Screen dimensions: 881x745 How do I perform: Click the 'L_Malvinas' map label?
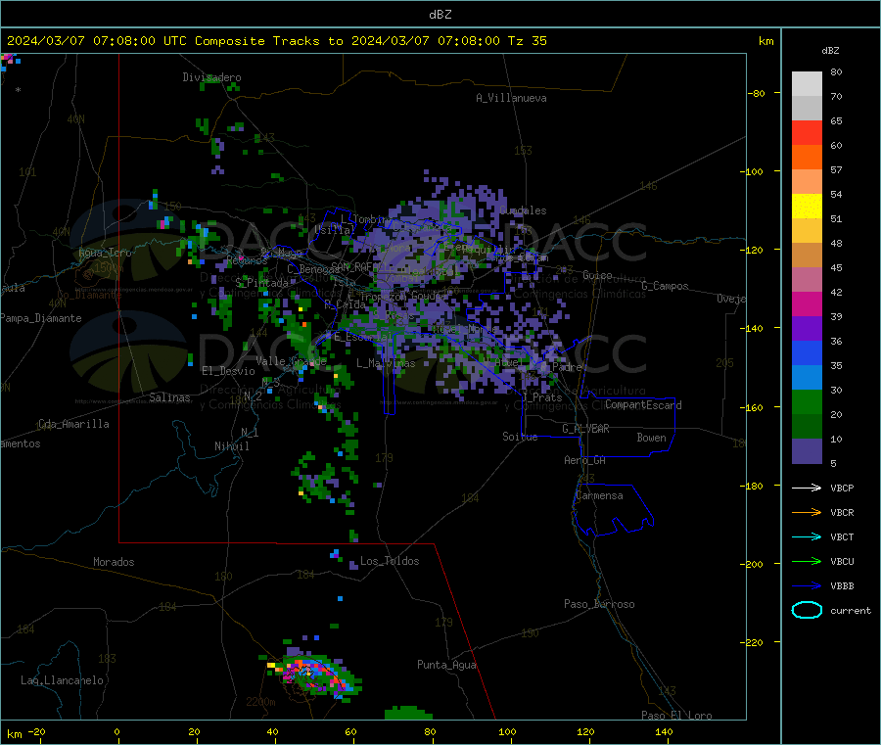(386, 363)
